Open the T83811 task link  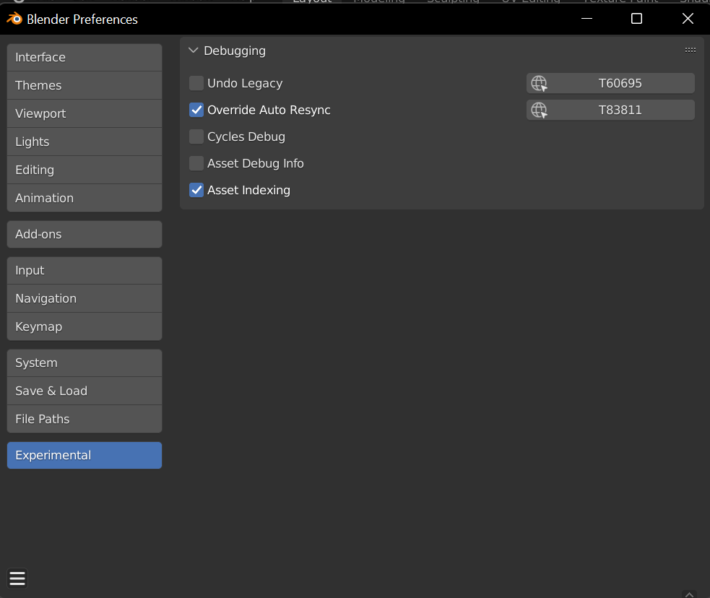[x=610, y=110]
